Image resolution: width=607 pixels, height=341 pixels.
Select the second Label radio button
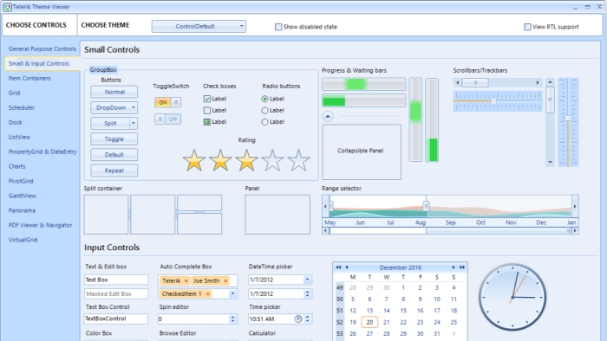point(264,111)
